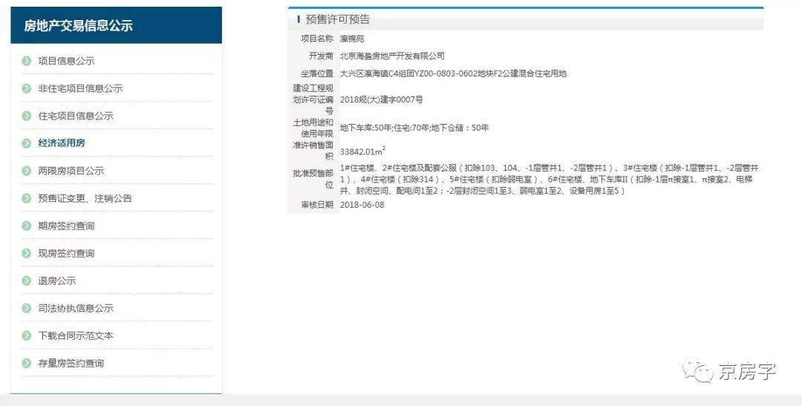Click arrow icon beside 存量房签约查询
The image size is (802, 406).
[x=27, y=364]
